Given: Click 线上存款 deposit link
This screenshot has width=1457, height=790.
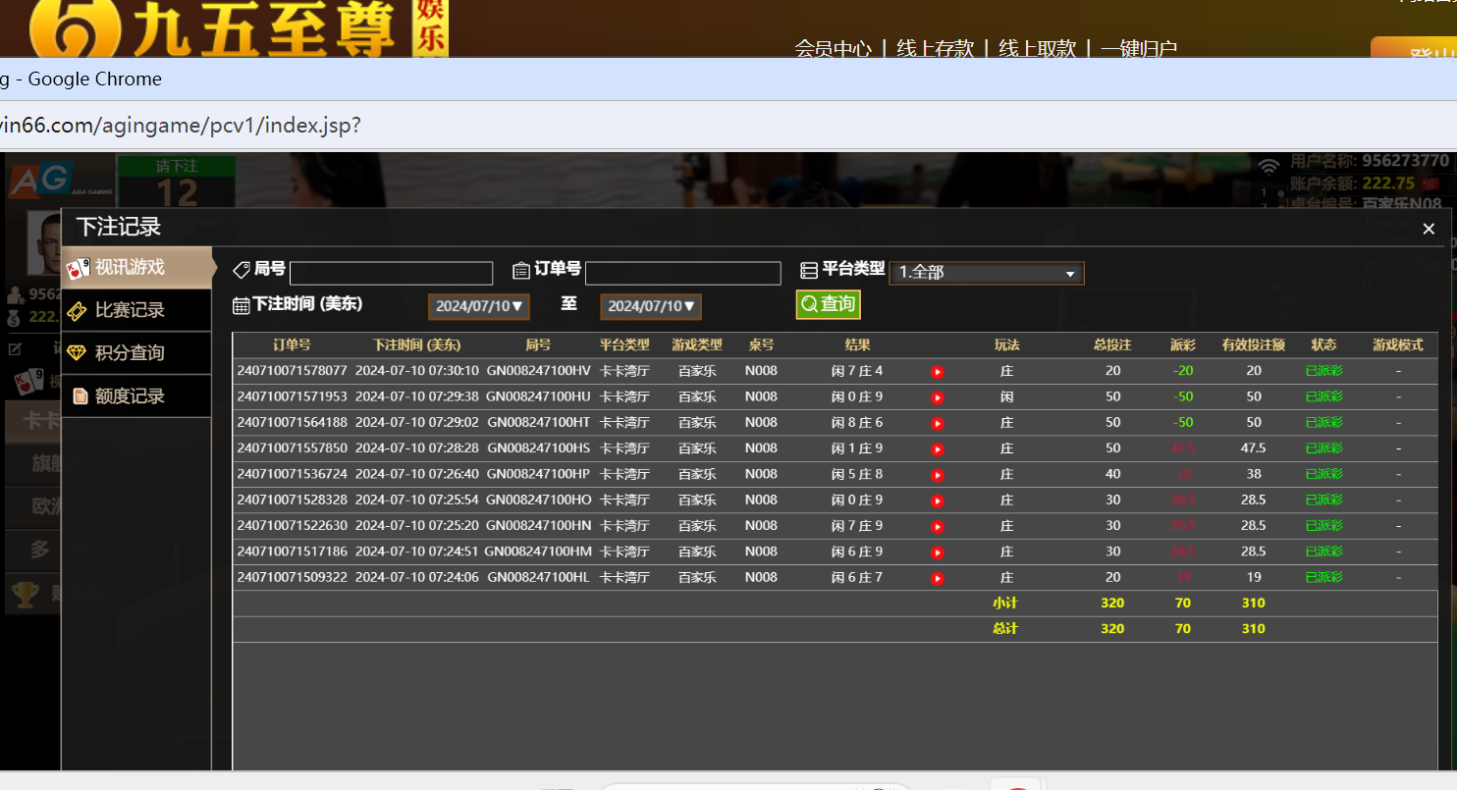Looking at the screenshot, I should coord(935,48).
